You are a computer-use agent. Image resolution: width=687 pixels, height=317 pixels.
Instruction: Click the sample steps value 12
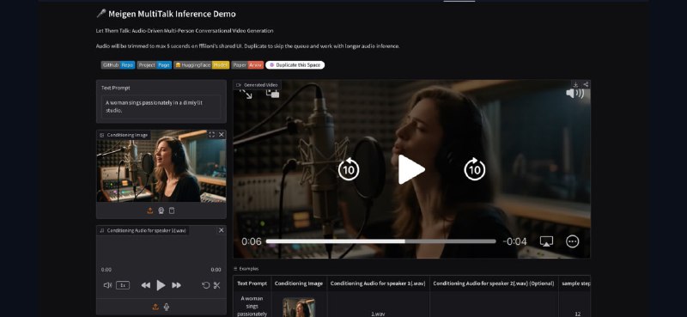tap(577, 314)
